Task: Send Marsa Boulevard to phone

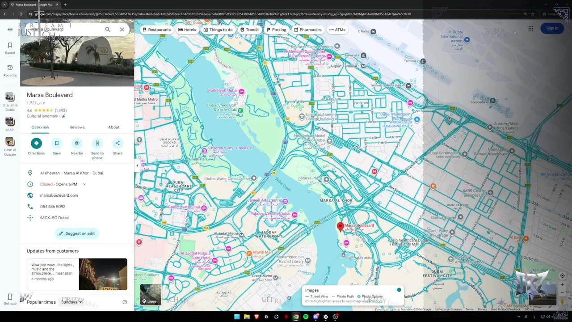Action: tap(97, 148)
